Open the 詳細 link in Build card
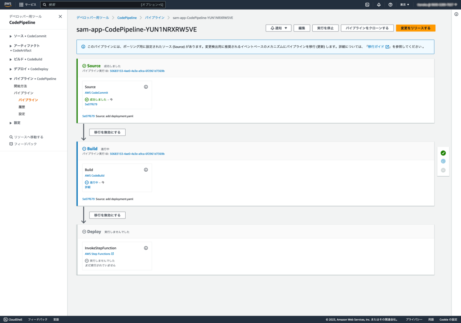The image size is (461, 323). click(x=88, y=187)
